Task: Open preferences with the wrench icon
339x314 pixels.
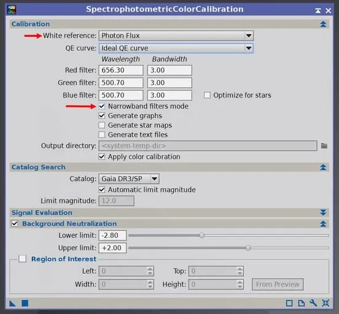Action: (x=313, y=303)
